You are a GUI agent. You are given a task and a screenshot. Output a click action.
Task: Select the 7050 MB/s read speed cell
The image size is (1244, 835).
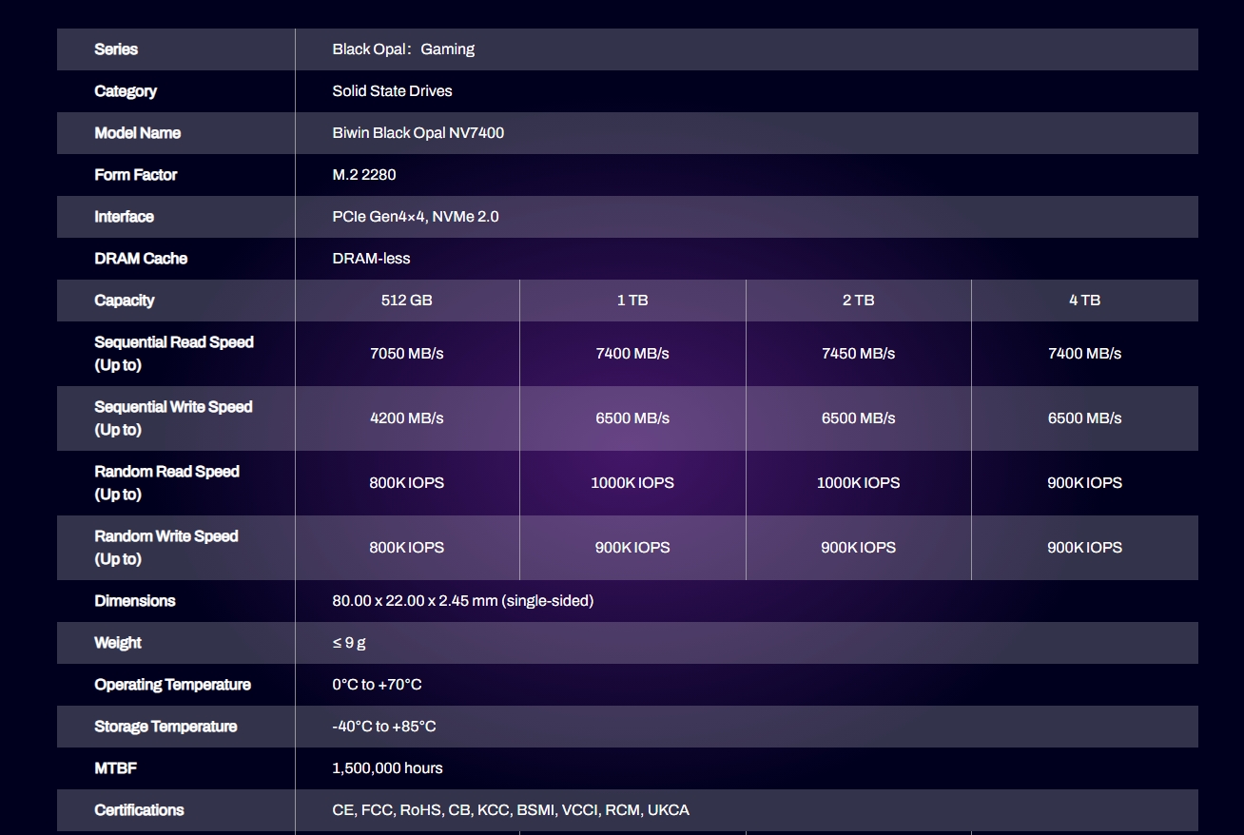click(407, 354)
